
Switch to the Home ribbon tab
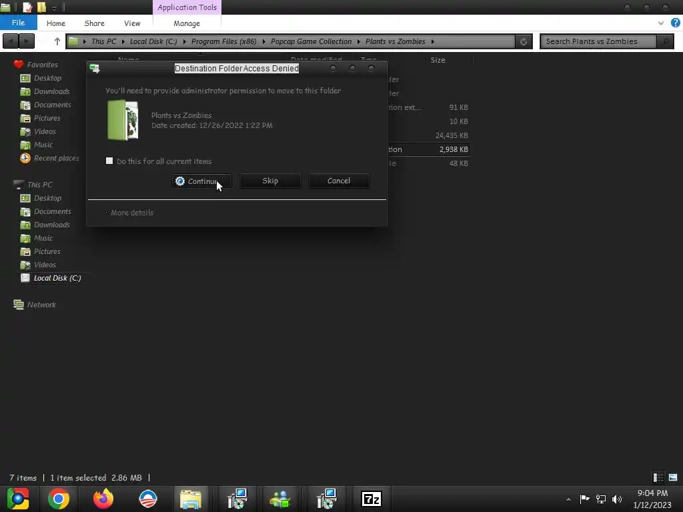tap(56, 23)
